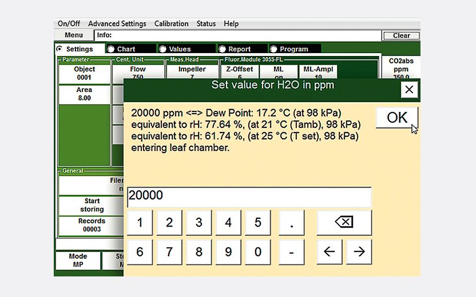Tap keypad digit 8
This screenshot has height=297, width=476.
click(x=199, y=252)
